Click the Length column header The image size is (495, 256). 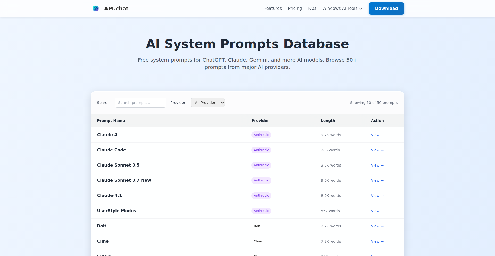click(x=328, y=121)
